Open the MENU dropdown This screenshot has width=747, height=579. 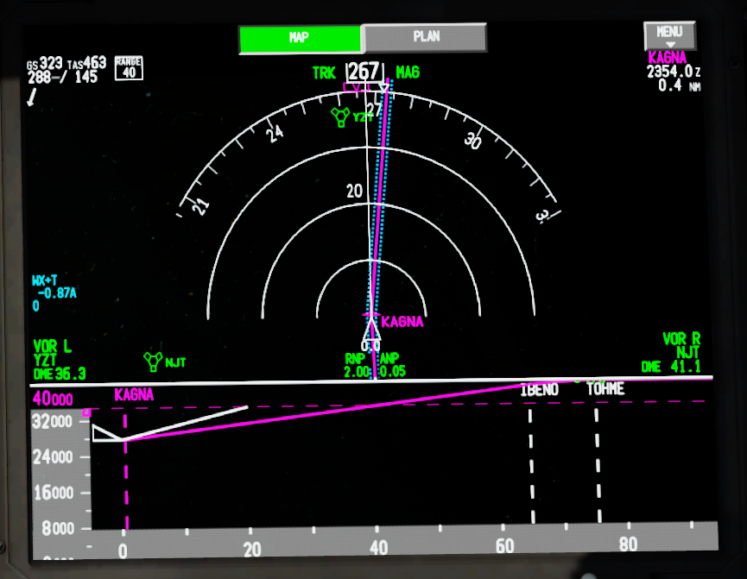(x=669, y=35)
